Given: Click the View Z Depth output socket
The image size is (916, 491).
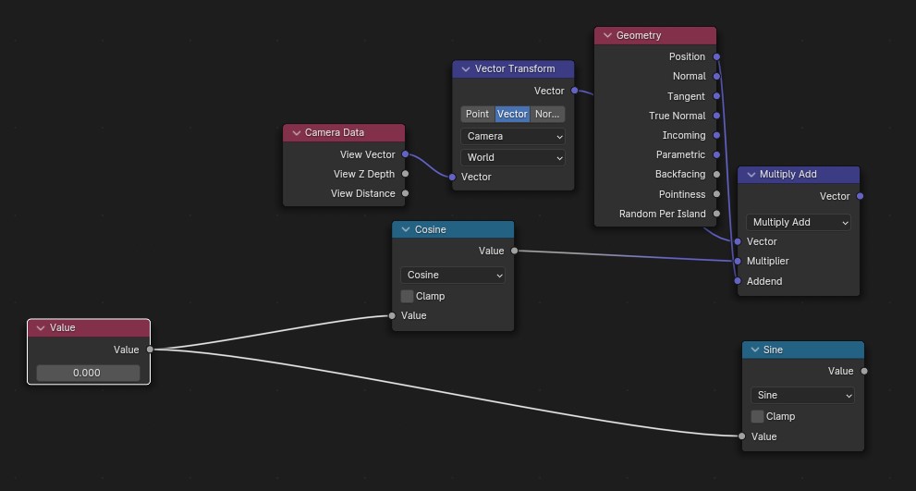Looking at the screenshot, I should point(406,174).
